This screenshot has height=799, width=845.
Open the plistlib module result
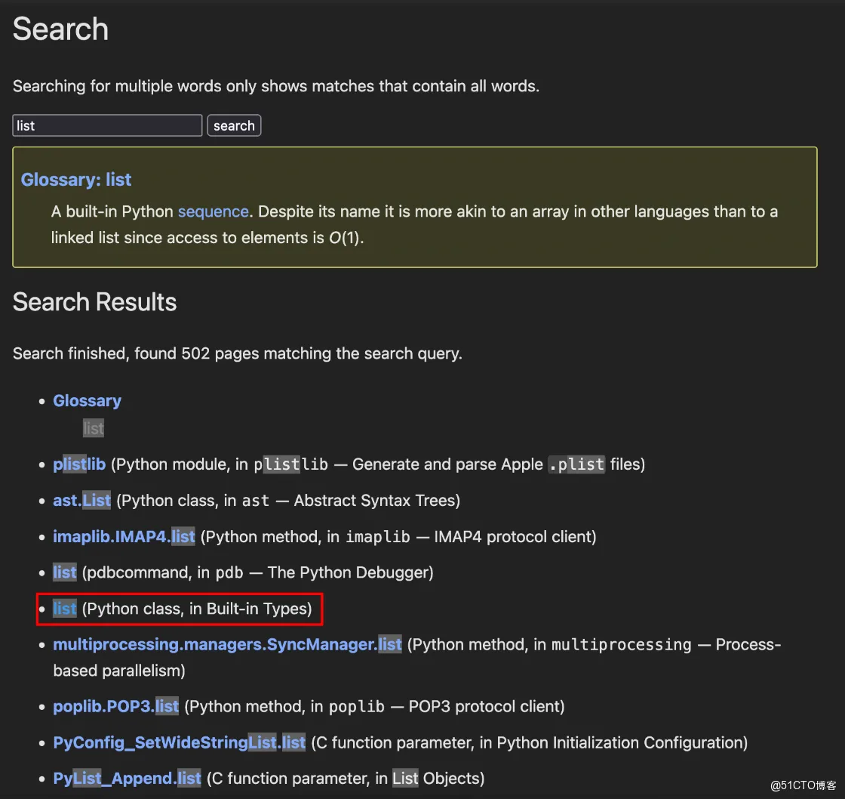79,464
